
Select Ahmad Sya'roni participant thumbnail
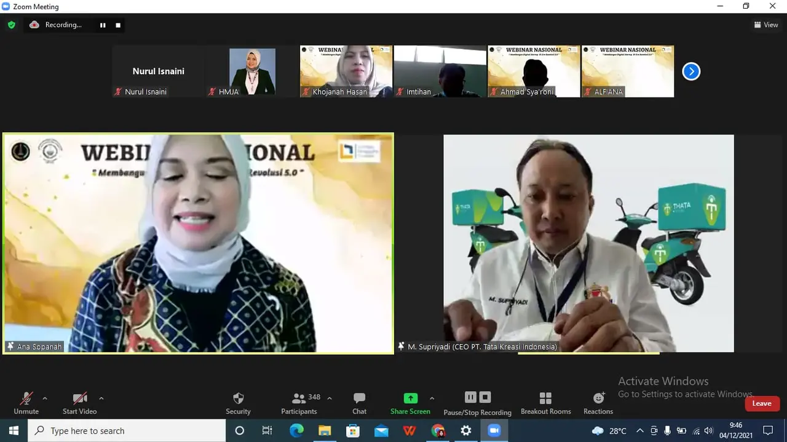[x=534, y=71]
